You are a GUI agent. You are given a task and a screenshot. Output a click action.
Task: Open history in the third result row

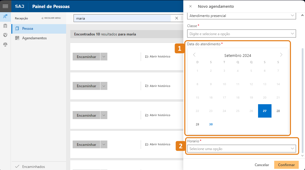pos(158,115)
